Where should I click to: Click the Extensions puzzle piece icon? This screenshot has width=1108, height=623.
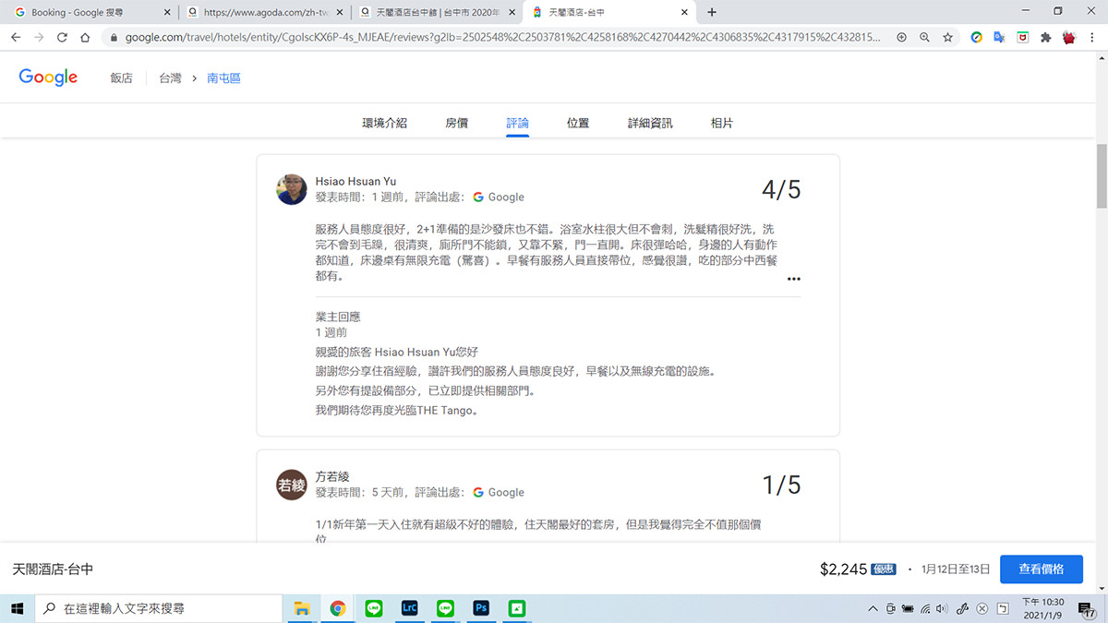1045,38
